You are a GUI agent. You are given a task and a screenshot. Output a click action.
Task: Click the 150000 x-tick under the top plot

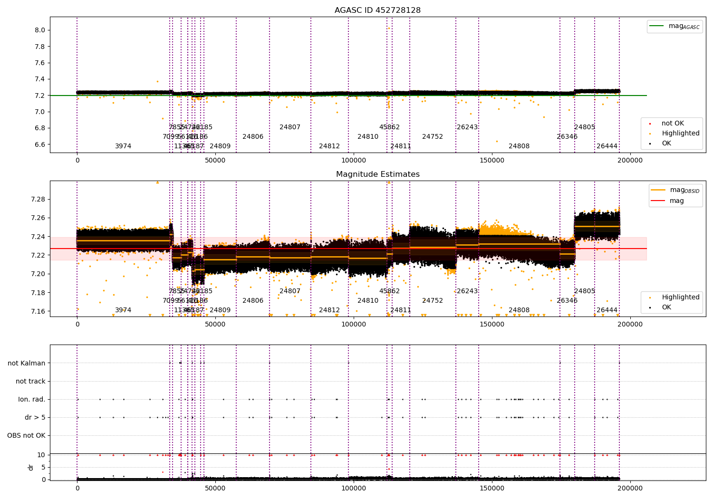coord(492,161)
